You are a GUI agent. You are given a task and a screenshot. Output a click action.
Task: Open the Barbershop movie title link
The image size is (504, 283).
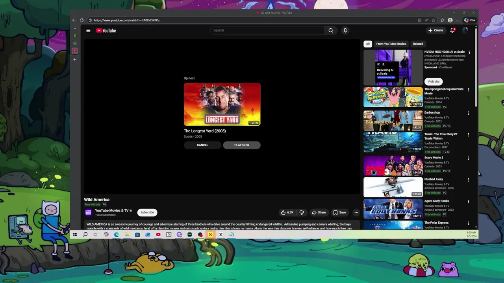coord(432,112)
